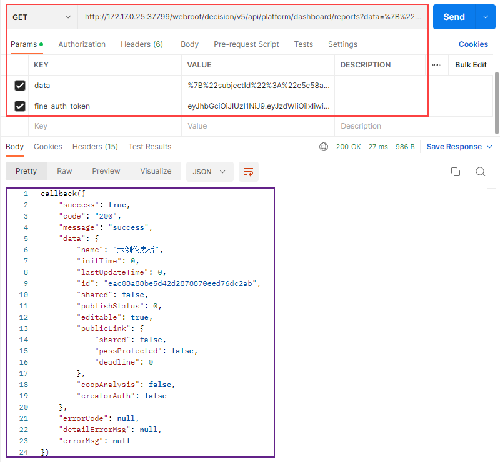The width and height of the screenshot is (500, 462).
Task: Open search in response body
Action: [x=480, y=172]
